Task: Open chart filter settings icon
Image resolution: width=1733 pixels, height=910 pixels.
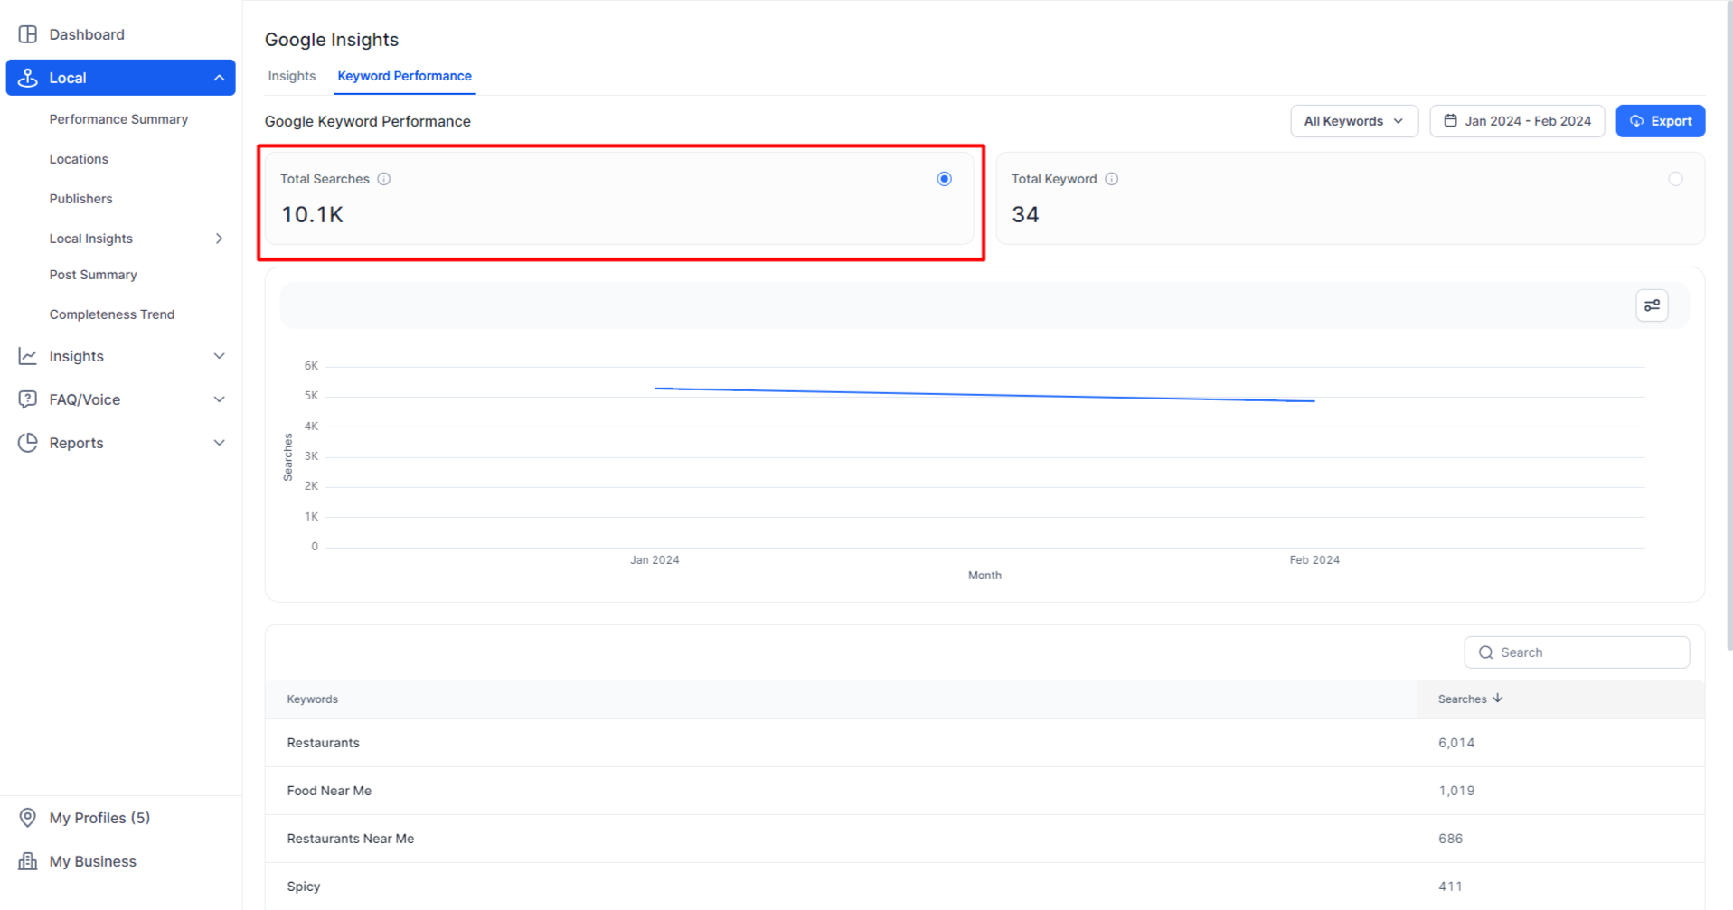Action: click(x=1652, y=305)
